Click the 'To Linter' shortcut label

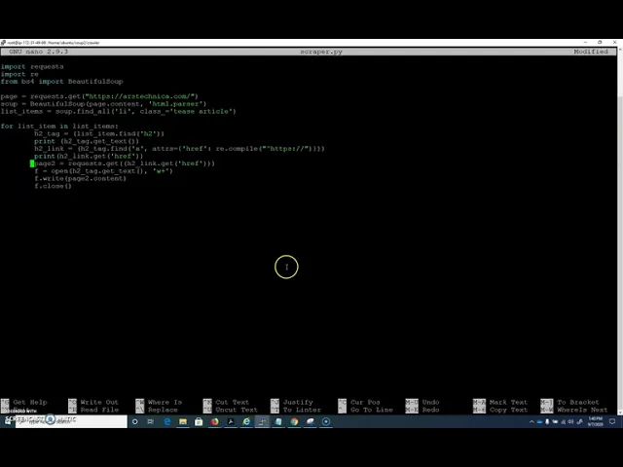(302, 410)
